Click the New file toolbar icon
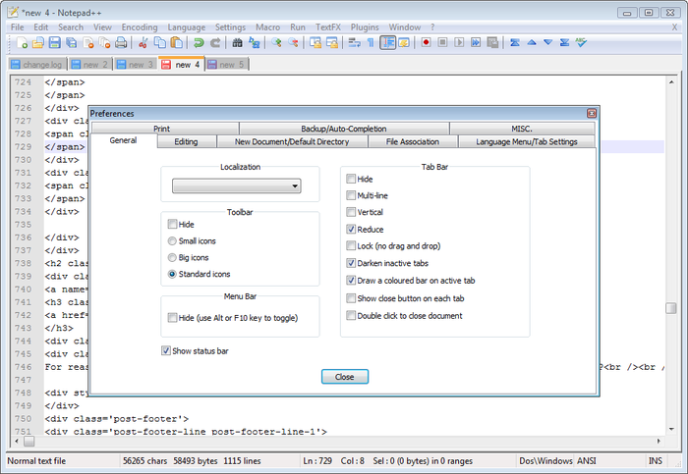Image resolution: width=688 pixels, height=474 pixels. (x=22, y=43)
